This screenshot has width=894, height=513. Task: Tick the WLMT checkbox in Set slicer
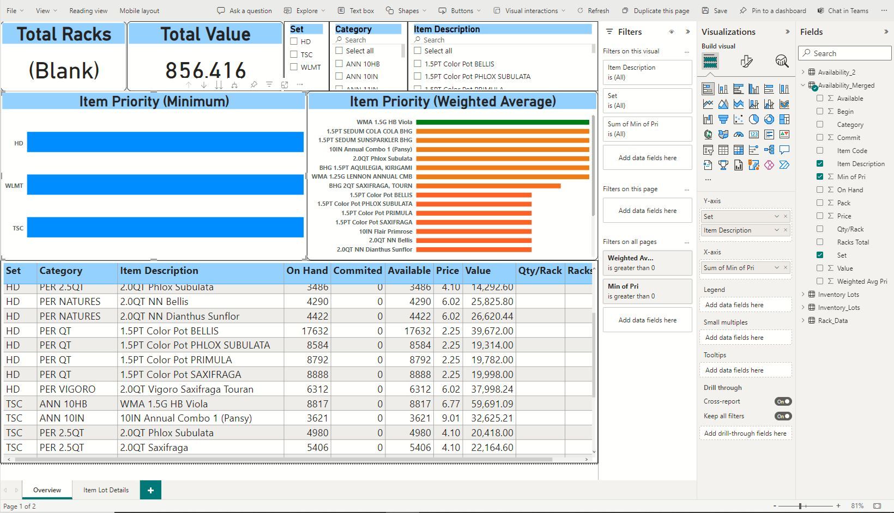[x=294, y=67]
